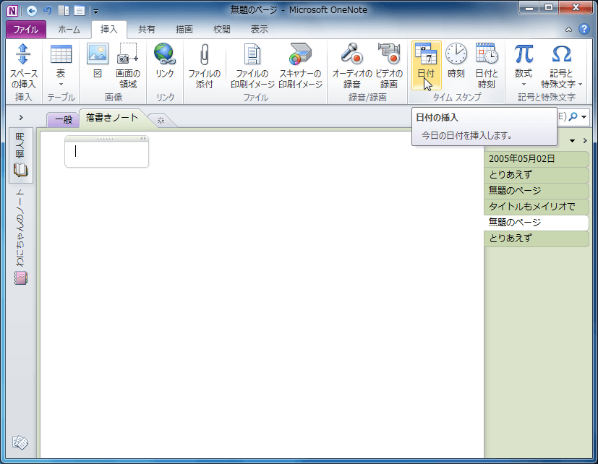Screen dimensions: 598x464
Task: Click the Insert Space (スペースの挿入) icon
Action: 23,66
